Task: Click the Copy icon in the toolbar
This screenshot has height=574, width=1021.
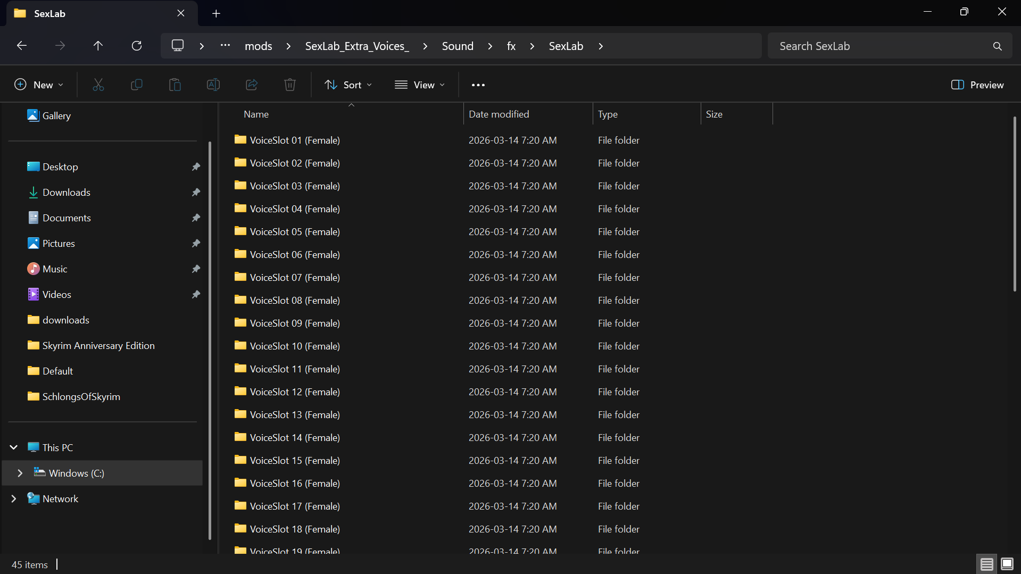Action: (x=137, y=85)
